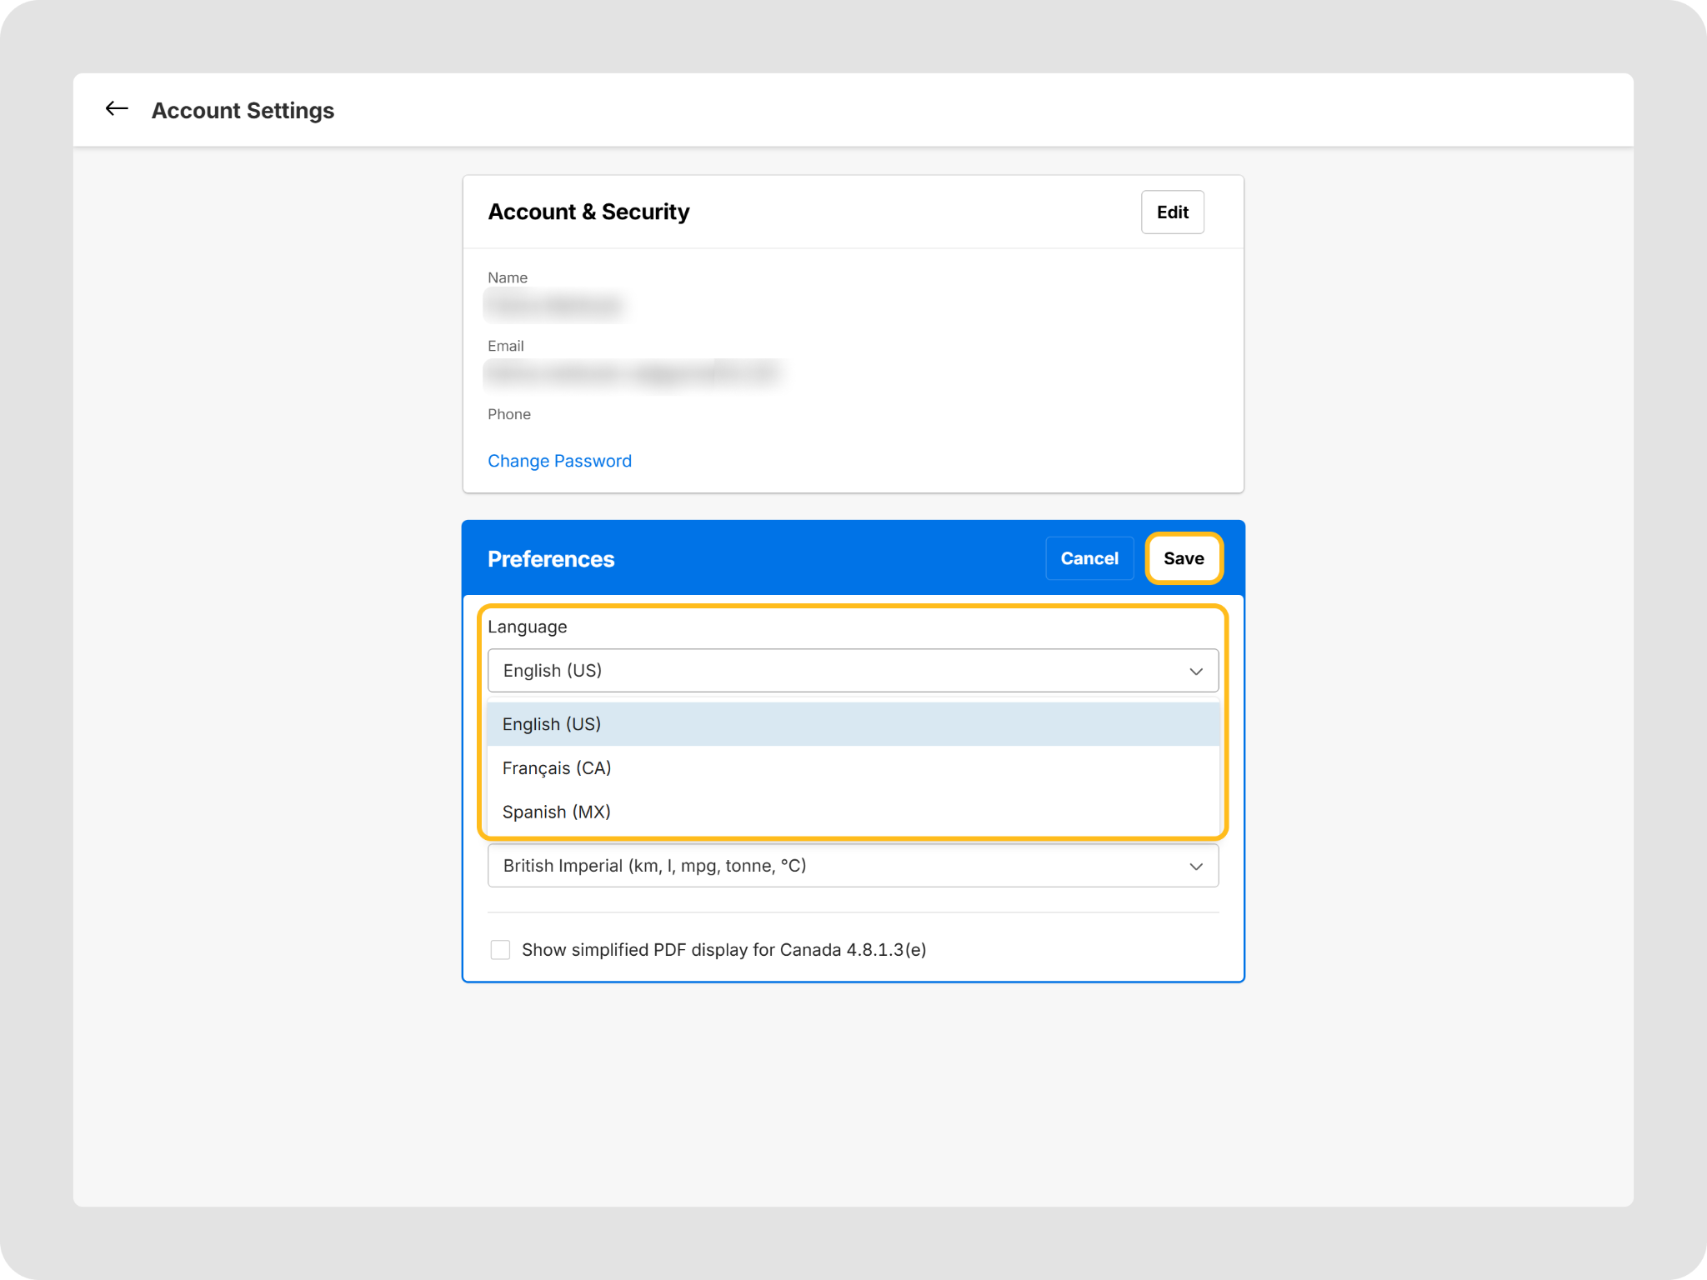Click the units dropdown chevron arrow
1707x1280 pixels.
pos(1195,866)
